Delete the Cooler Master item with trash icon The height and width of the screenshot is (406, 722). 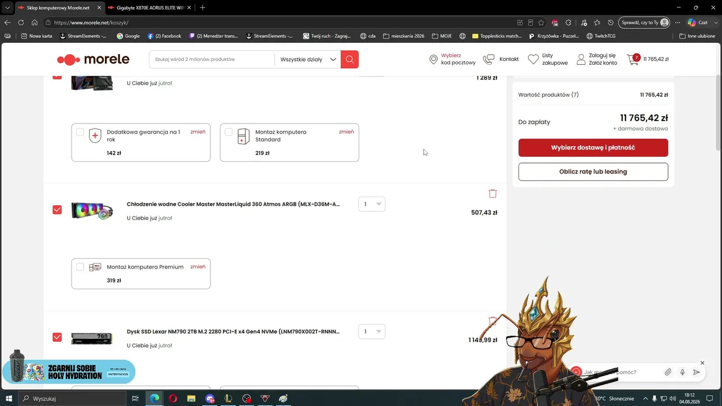[492, 193]
